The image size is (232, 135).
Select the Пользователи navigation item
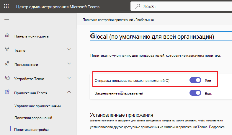(x=26, y=65)
